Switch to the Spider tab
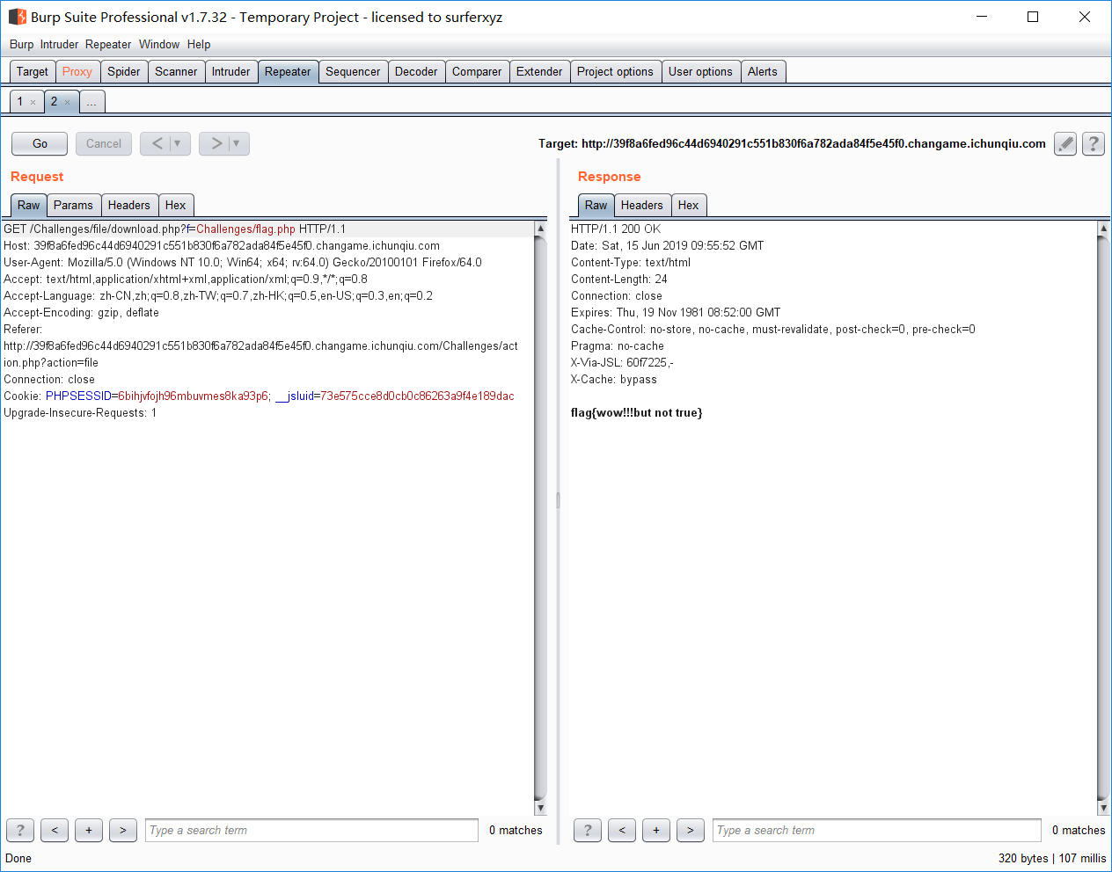 (124, 71)
